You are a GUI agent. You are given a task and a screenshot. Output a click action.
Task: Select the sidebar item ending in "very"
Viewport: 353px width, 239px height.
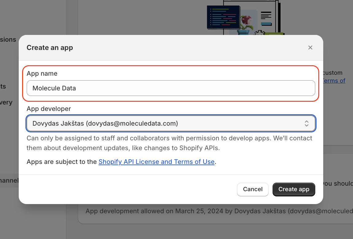click(6, 102)
